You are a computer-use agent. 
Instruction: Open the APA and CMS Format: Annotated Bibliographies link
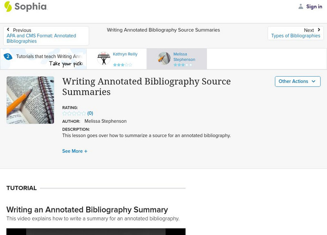click(x=41, y=38)
